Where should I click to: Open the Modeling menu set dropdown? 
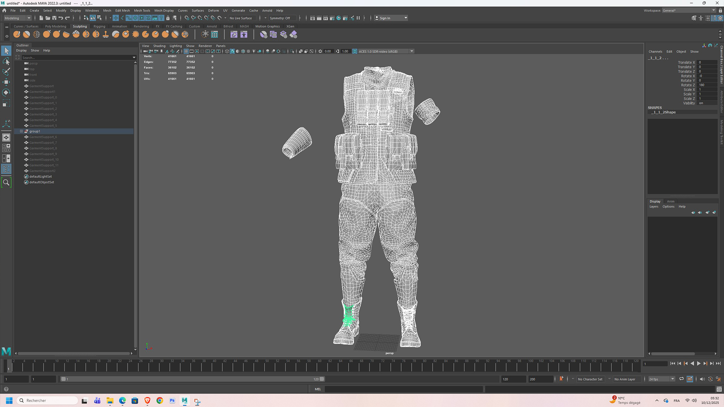click(x=17, y=18)
